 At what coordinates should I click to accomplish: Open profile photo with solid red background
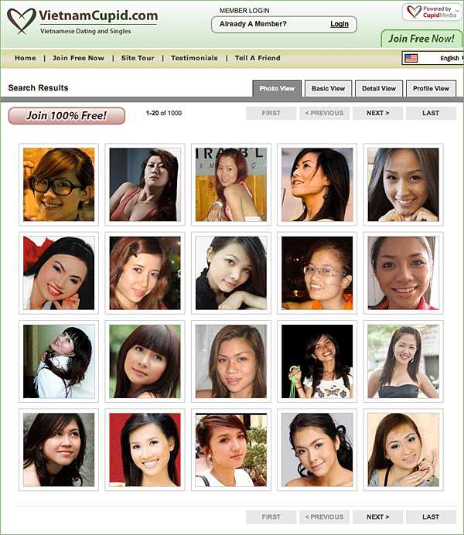(145, 449)
